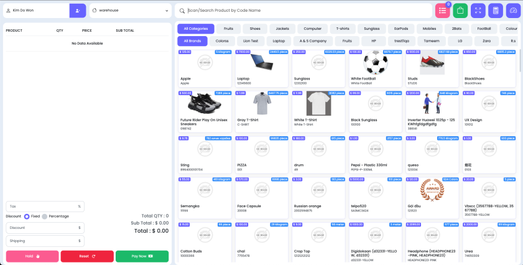
Task: Open the hold list icon
Action: pos(443,11)
